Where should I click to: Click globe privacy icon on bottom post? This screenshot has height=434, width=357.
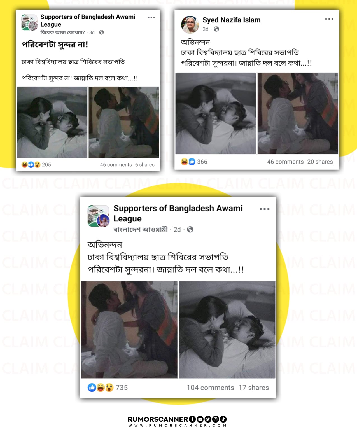point(190,230)
